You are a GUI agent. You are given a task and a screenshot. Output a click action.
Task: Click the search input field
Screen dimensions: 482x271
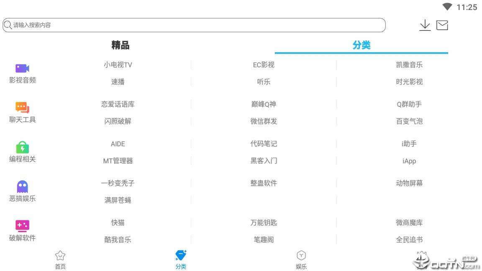[192, 25]
